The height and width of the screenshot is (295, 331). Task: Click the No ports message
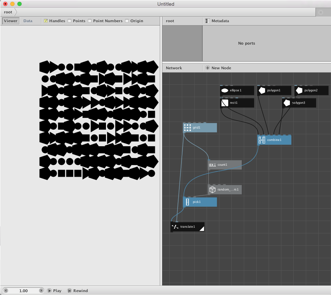(x=247, y=43)
